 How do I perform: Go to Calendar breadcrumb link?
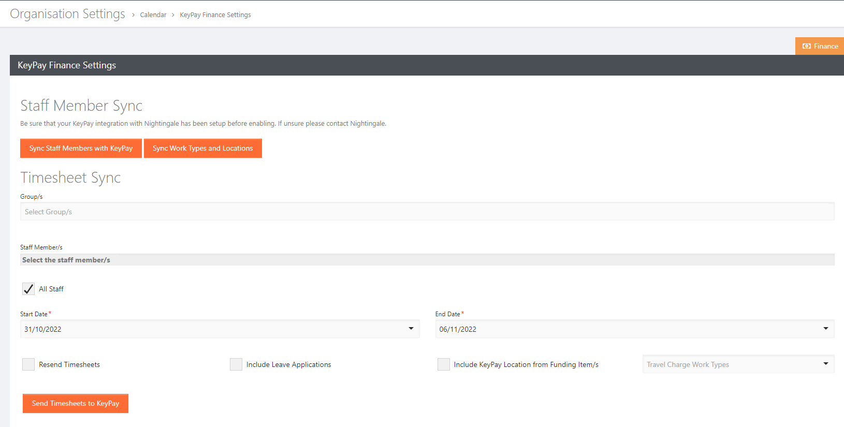pyautogui.click(x=153, y=15)
